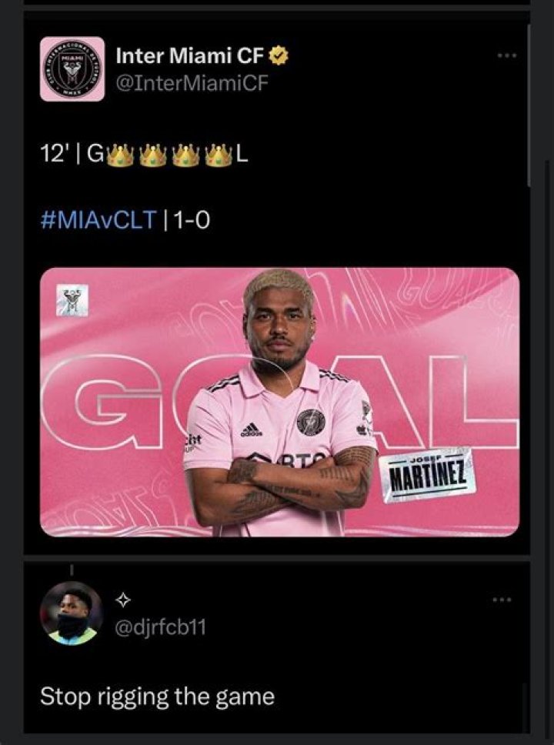The width and height of the screenshot is (554, 745).
Task: Click the djrfcb11 reply avatar
Action: point(71,613)
